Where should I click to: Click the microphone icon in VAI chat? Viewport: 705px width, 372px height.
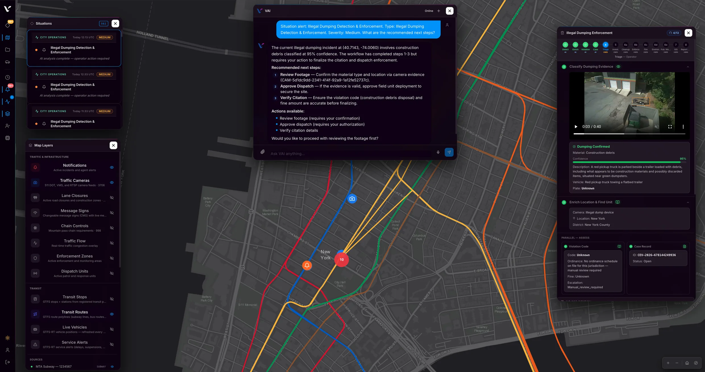(x=438, y=152)
